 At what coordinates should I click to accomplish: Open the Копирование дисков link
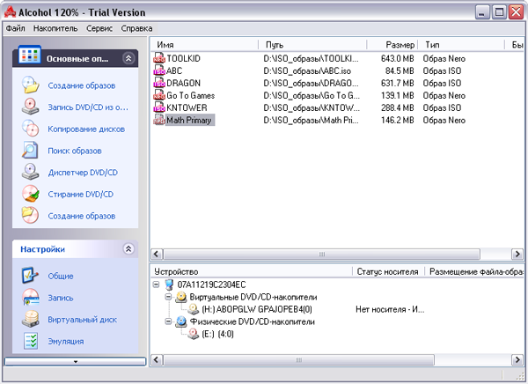[x=86, y=129]
